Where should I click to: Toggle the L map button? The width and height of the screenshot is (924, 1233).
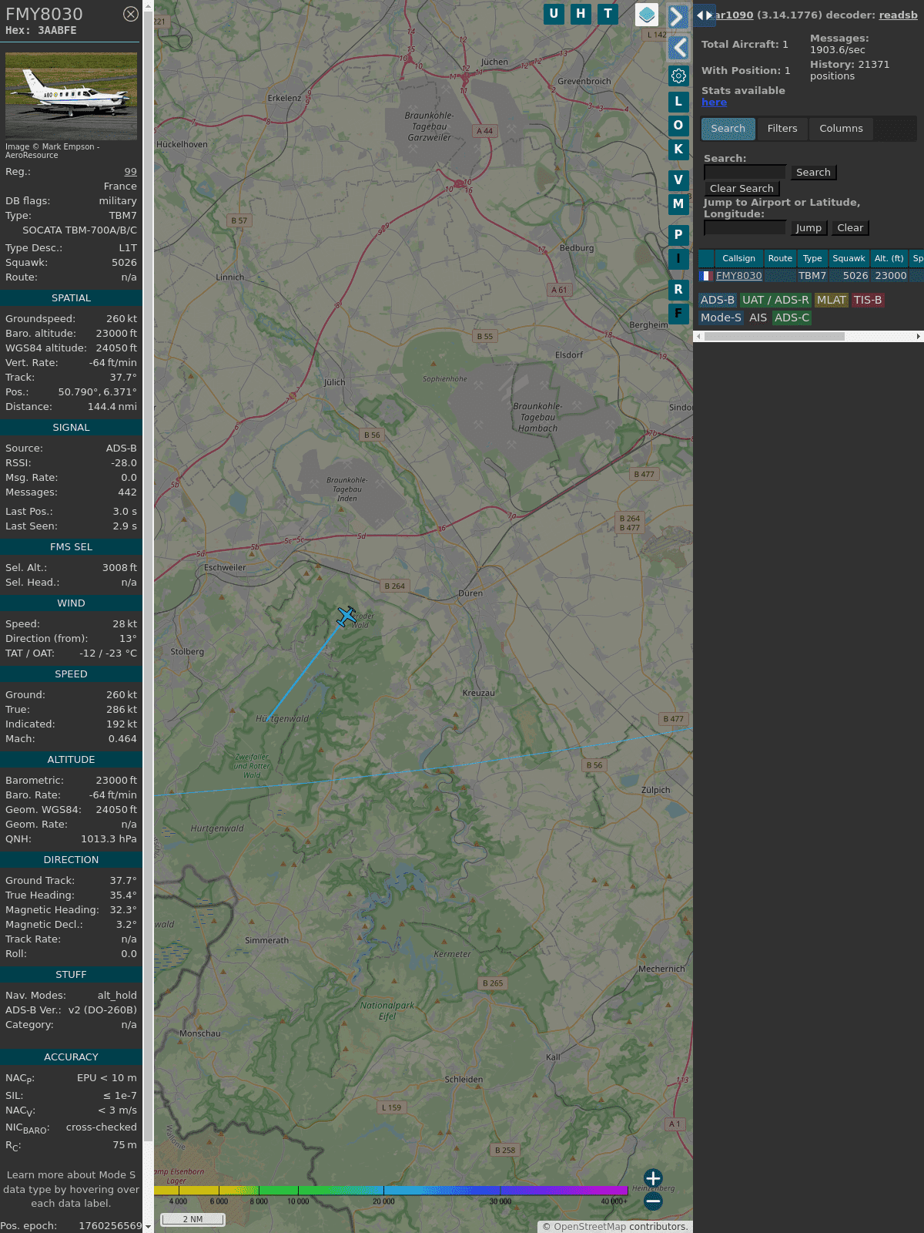(678, 102)
